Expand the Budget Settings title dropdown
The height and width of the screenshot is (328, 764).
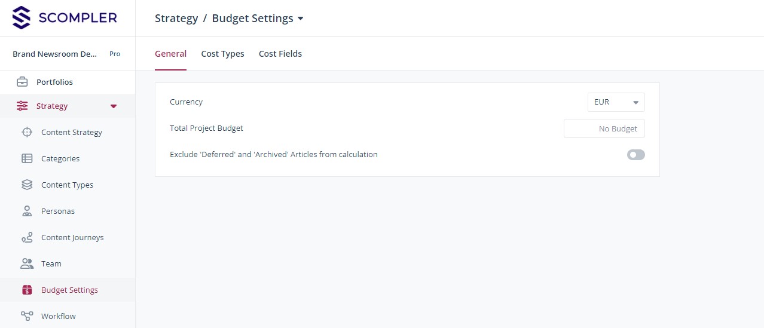click(301, 19)
